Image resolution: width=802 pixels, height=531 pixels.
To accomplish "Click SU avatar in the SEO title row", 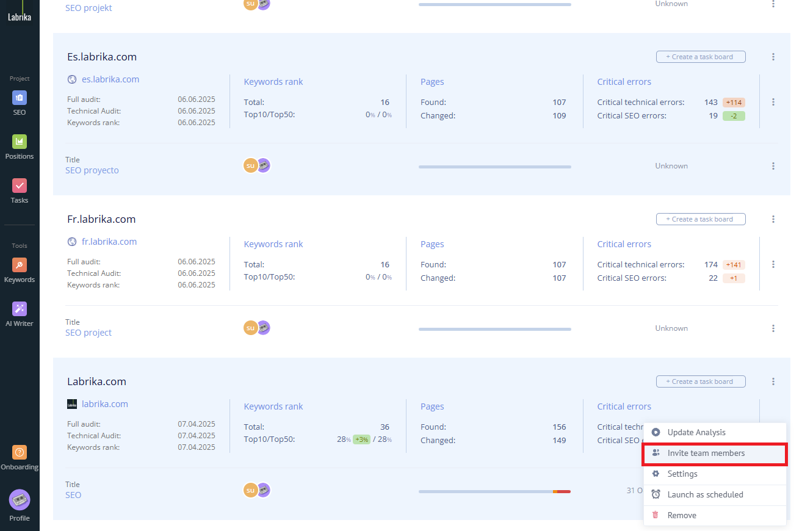I will (x=250, y=491).
